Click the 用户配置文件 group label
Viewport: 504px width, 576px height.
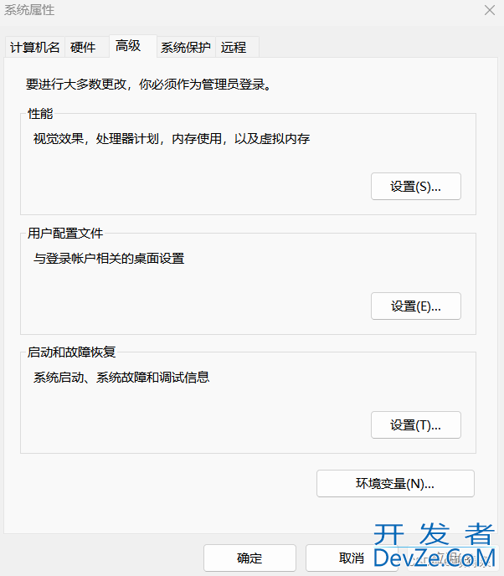tap(65, 233)
